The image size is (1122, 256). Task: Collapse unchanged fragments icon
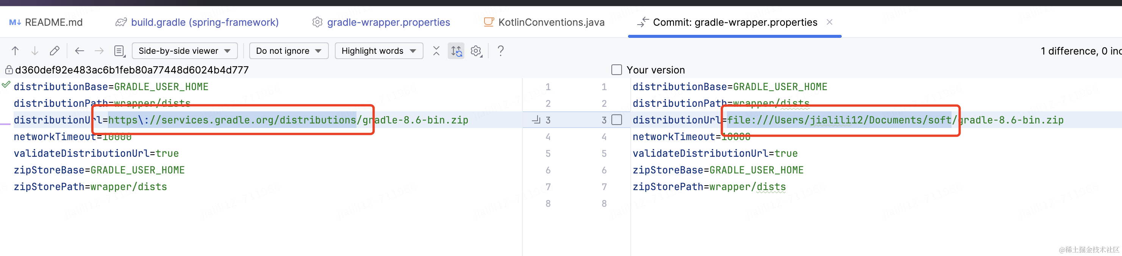click(436, 51)
